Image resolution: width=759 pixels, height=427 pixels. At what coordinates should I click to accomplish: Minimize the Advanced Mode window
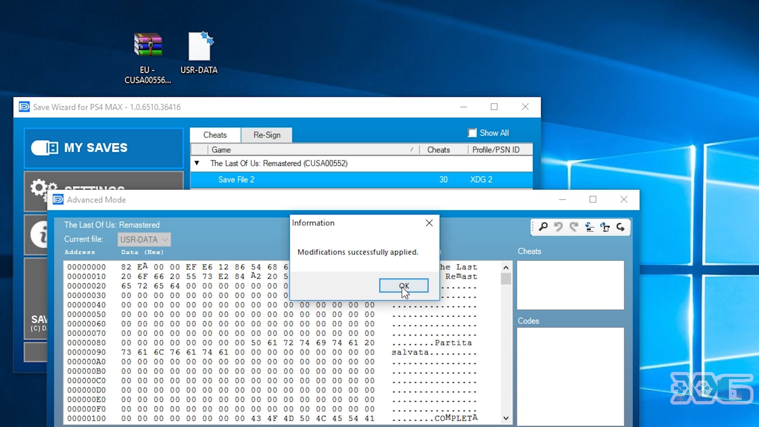(562, 200)
